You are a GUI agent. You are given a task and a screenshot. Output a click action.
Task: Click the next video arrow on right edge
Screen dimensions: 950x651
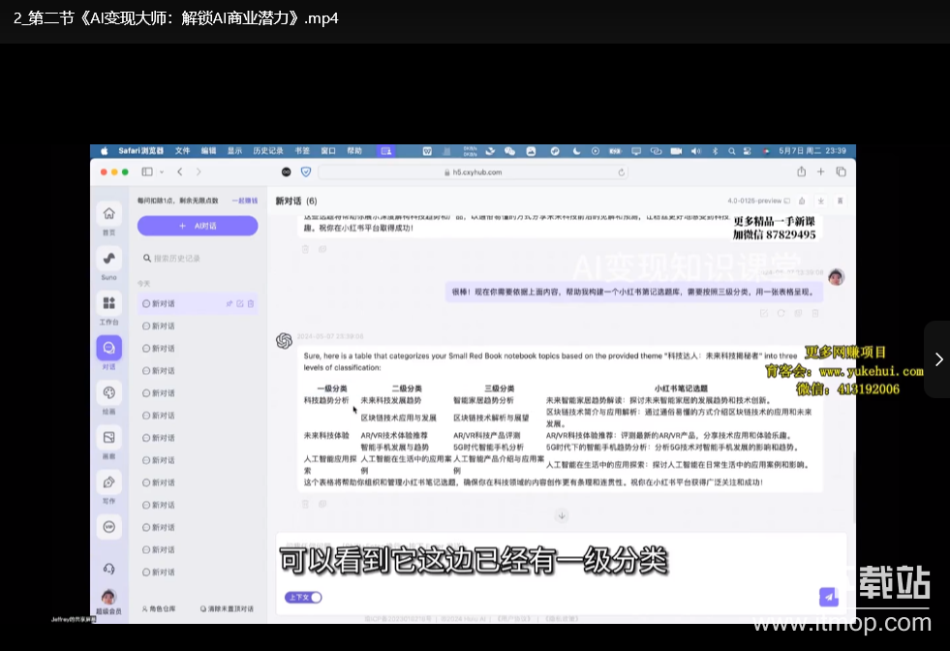pos(938,359)
